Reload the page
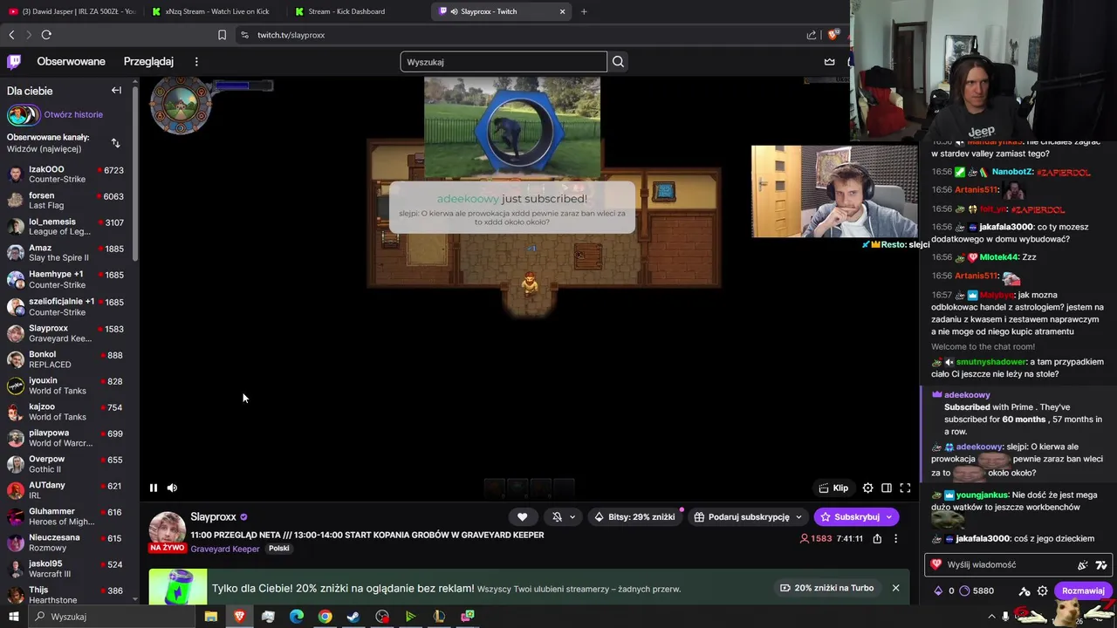Image resolution: width=1117 pixels, height=628 pixels. (x=46, y=35)
